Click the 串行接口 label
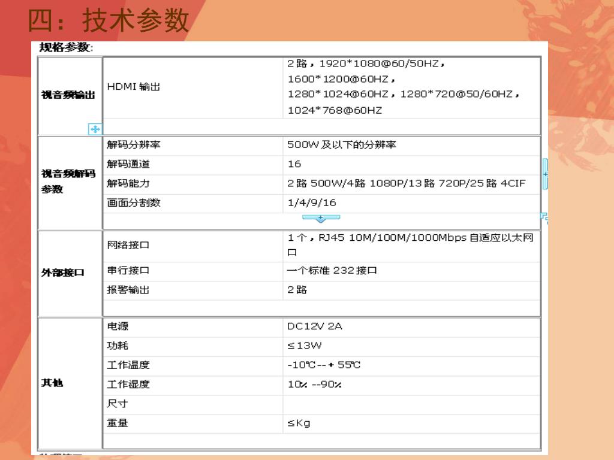 point(128,270)
